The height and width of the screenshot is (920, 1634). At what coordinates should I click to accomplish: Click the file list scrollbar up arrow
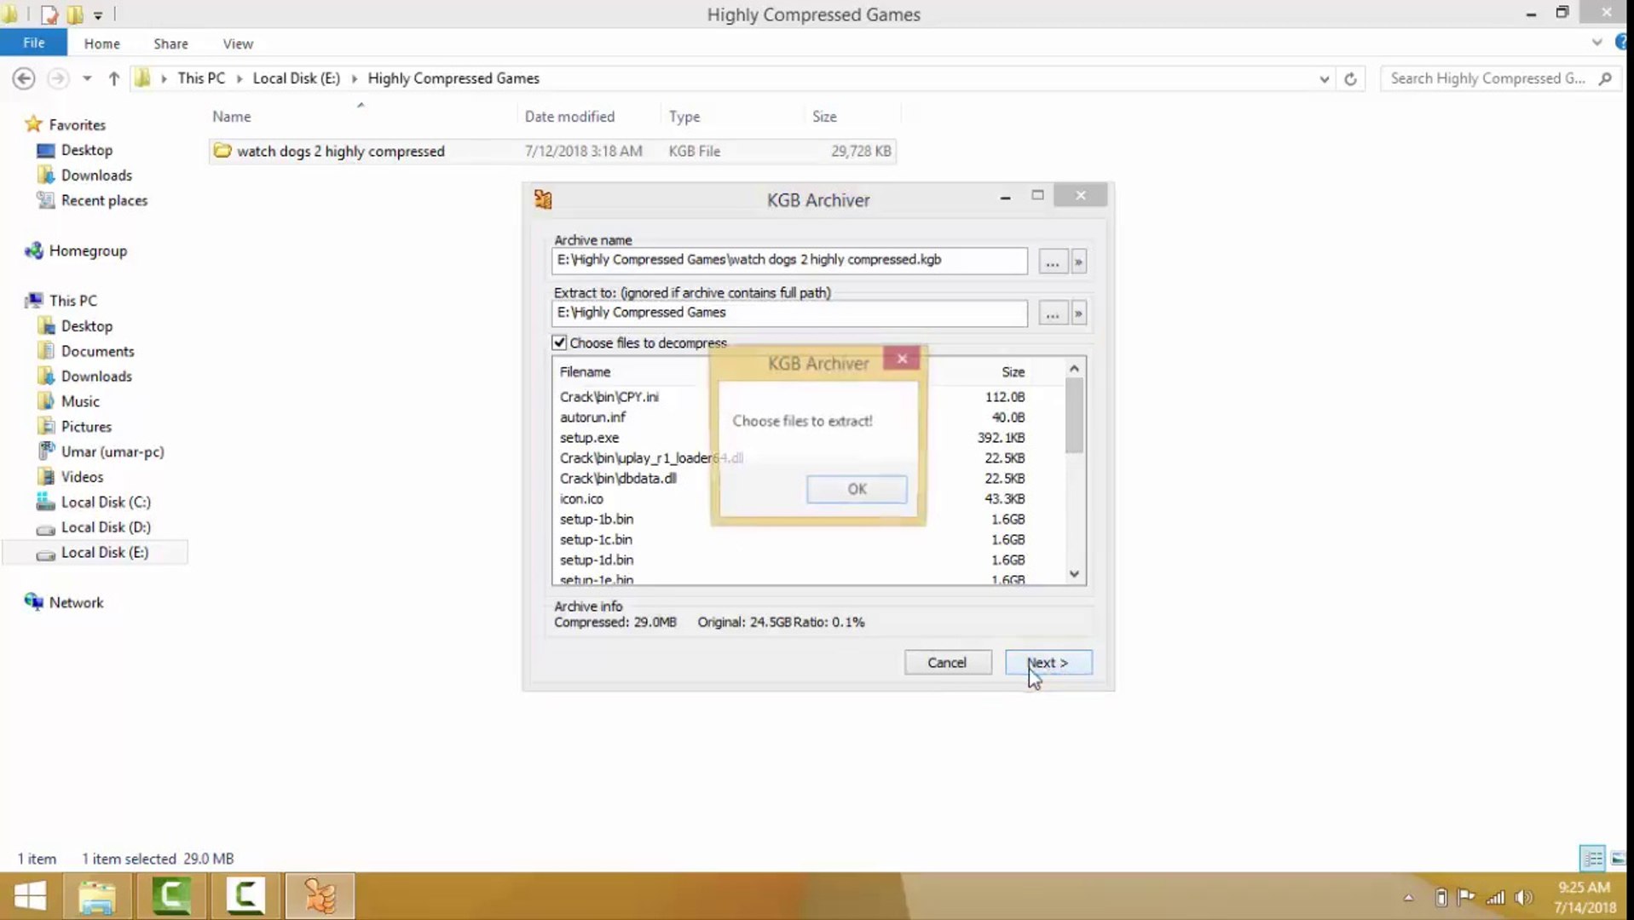click(1074, 369)
